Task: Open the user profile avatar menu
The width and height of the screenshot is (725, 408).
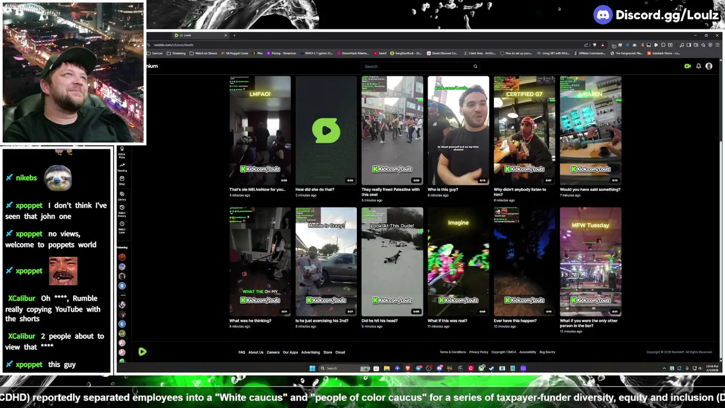Action: point(709,66)
